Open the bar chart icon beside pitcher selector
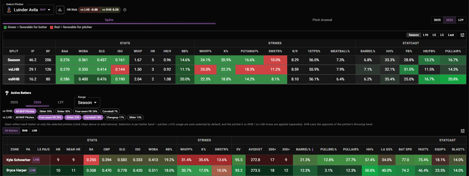Screen dimensions: 469x176 point(60,10)
